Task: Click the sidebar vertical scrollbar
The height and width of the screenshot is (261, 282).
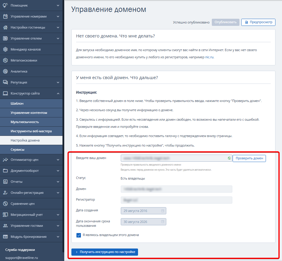Action: pyautogui.click(x=63, y=126)
